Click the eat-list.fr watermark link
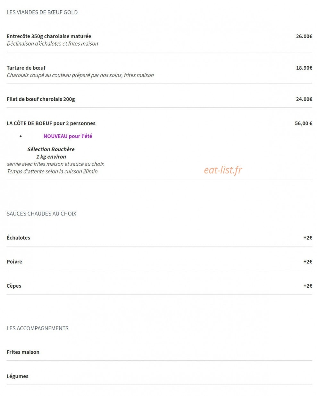The width and height of the screenshot is (317, 396). 223,170
